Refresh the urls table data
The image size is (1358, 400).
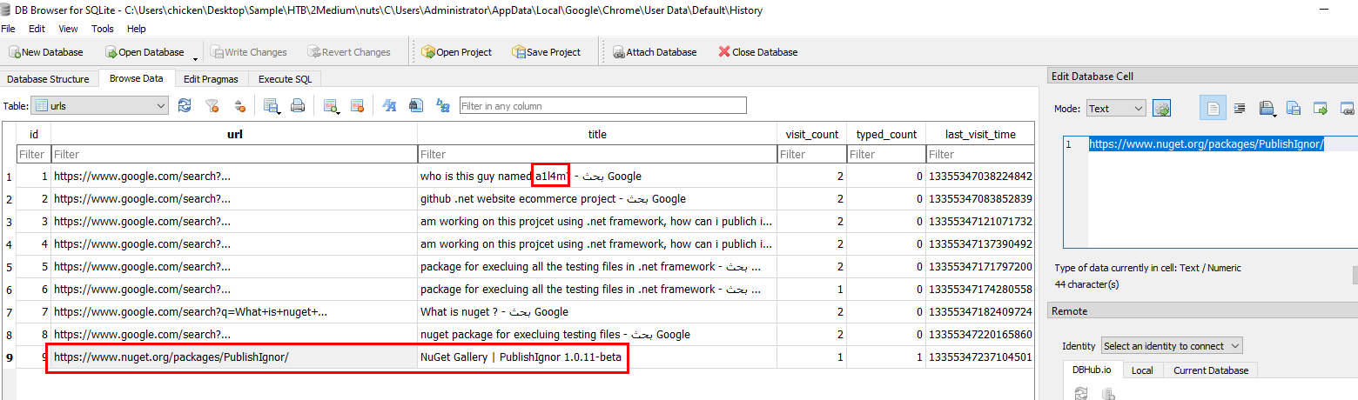click(x=185, y=106)
